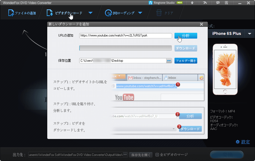Click the ビデオダウンロード toolbar button

(64, 13)
